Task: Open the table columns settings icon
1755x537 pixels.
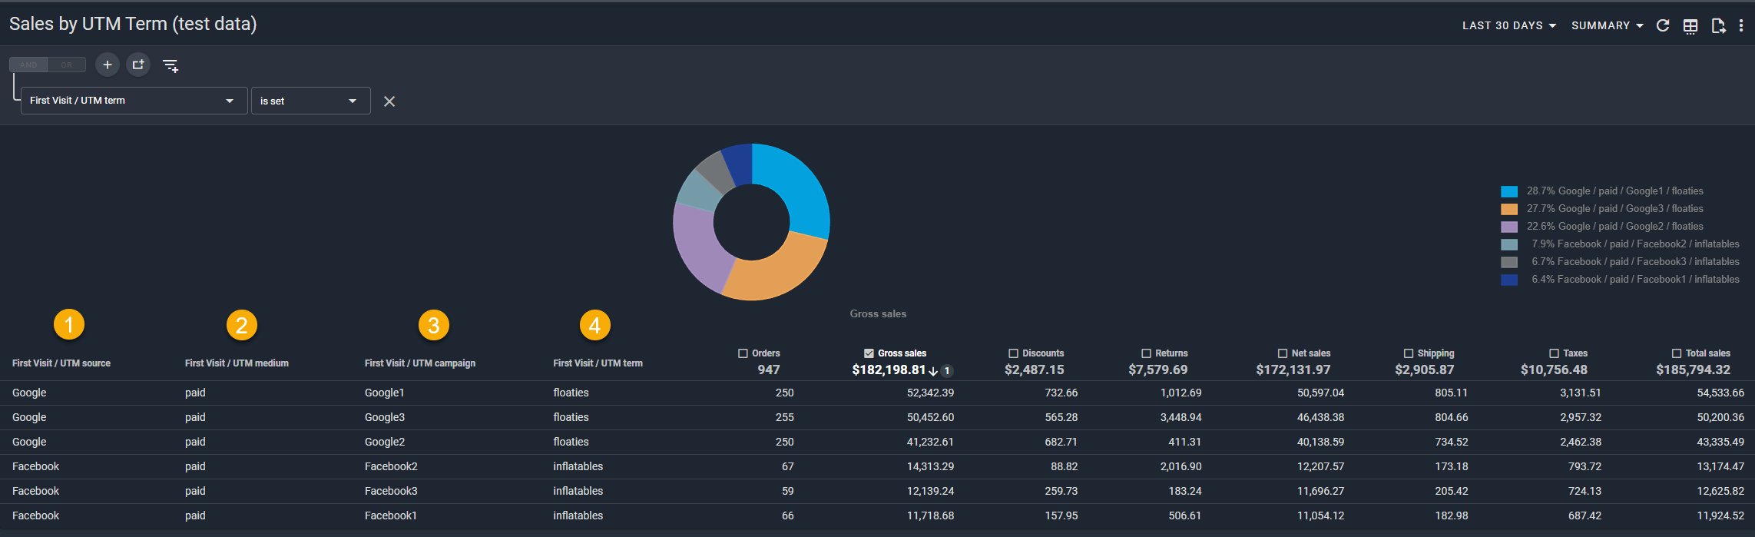Action: point(1690,26)
